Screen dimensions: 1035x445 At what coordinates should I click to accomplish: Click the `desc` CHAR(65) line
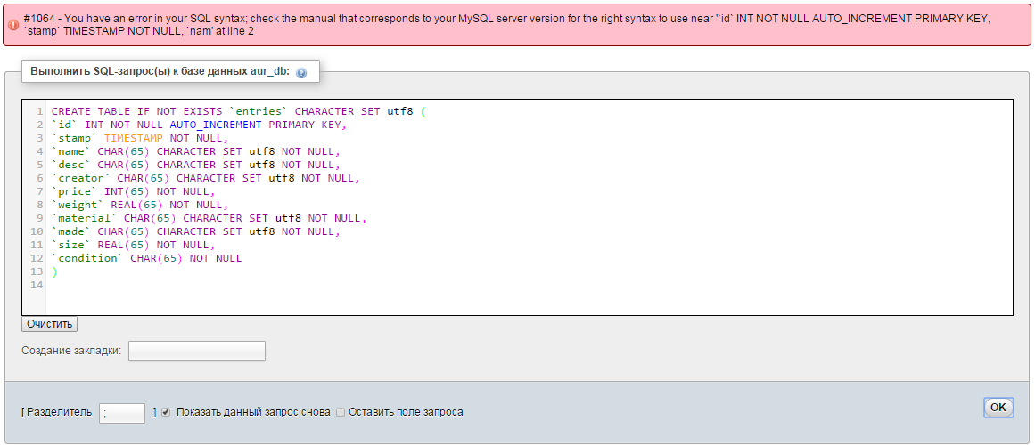[196, 165]
